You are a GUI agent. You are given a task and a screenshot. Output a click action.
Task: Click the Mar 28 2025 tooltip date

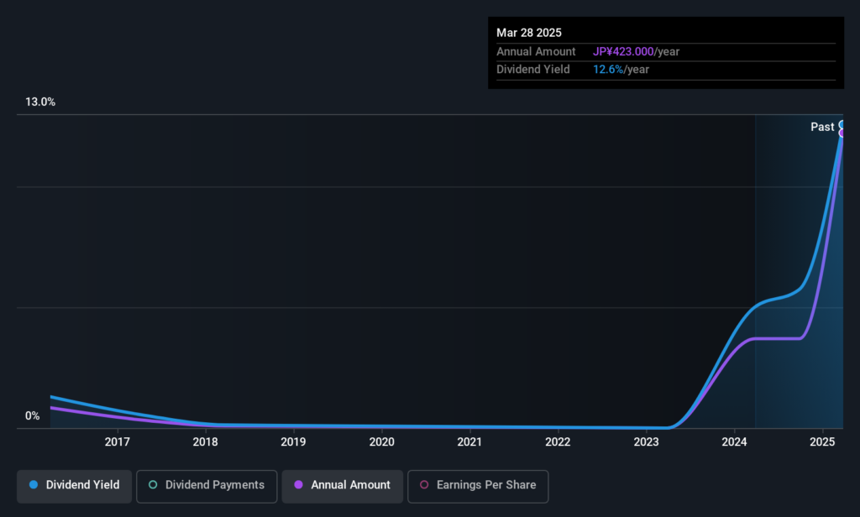point(529,33)
